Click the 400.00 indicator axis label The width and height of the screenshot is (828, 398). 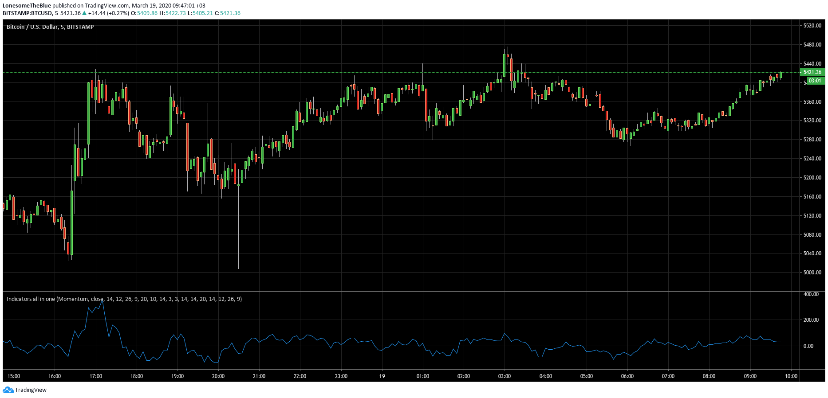click(811, 294)
